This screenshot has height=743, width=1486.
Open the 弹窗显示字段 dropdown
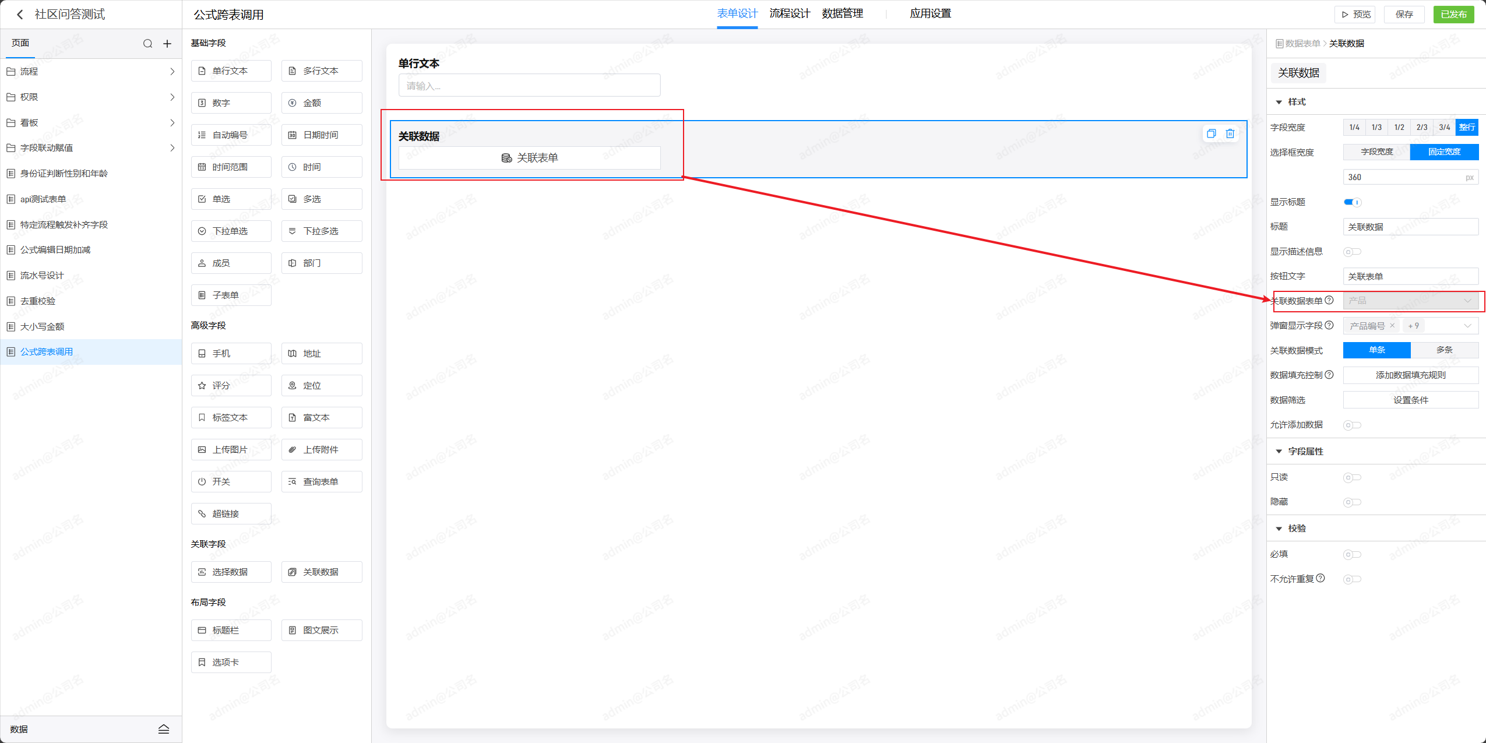click(x=1467, y=326)
